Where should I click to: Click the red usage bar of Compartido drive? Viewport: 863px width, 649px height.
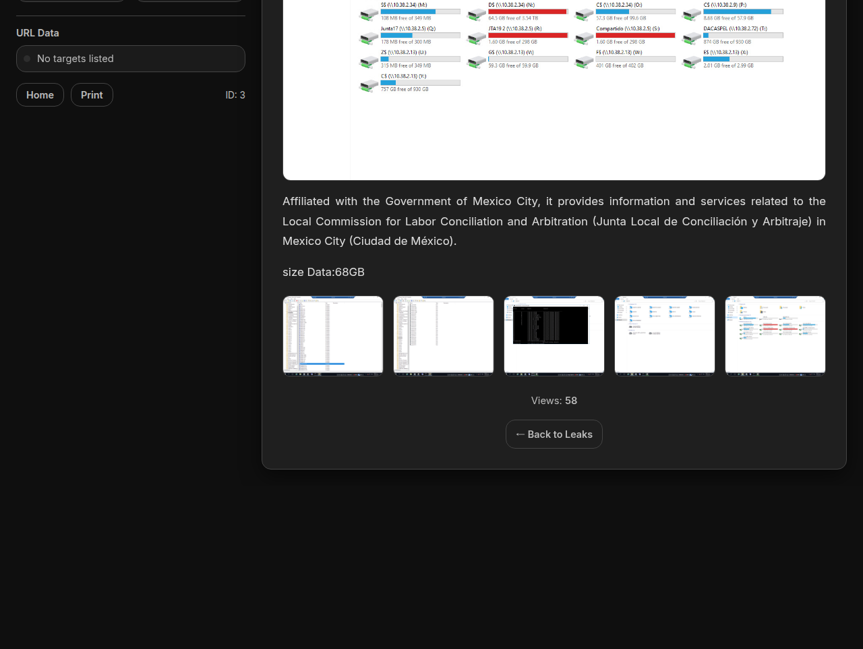click(x=635, y=35)
